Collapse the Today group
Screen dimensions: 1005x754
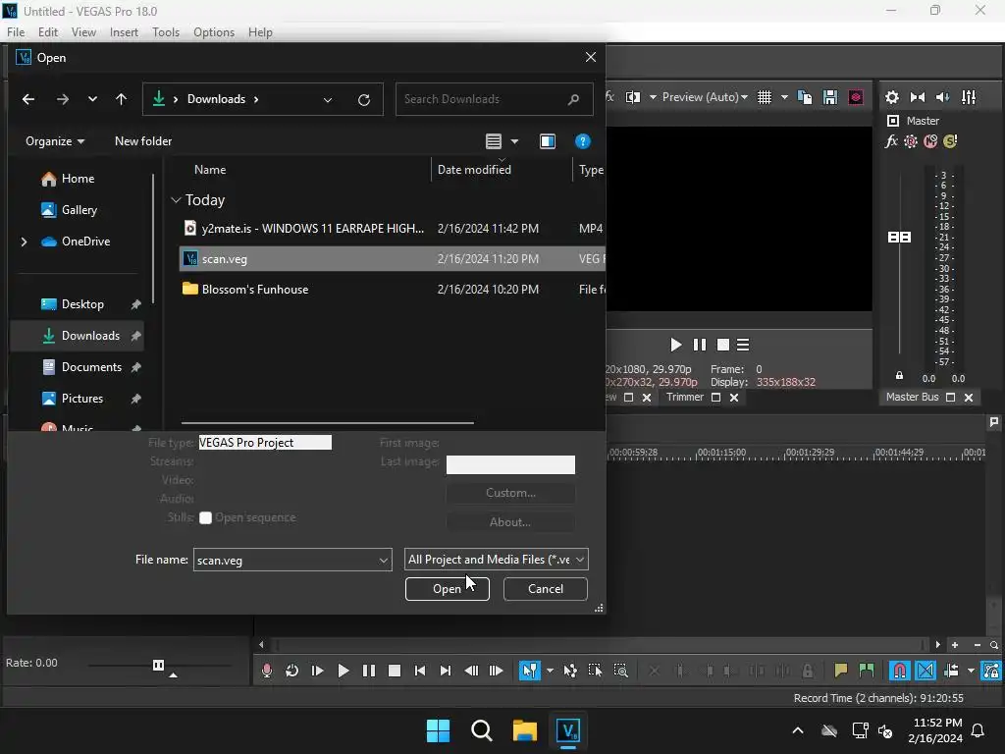click(x=177, y=200)
